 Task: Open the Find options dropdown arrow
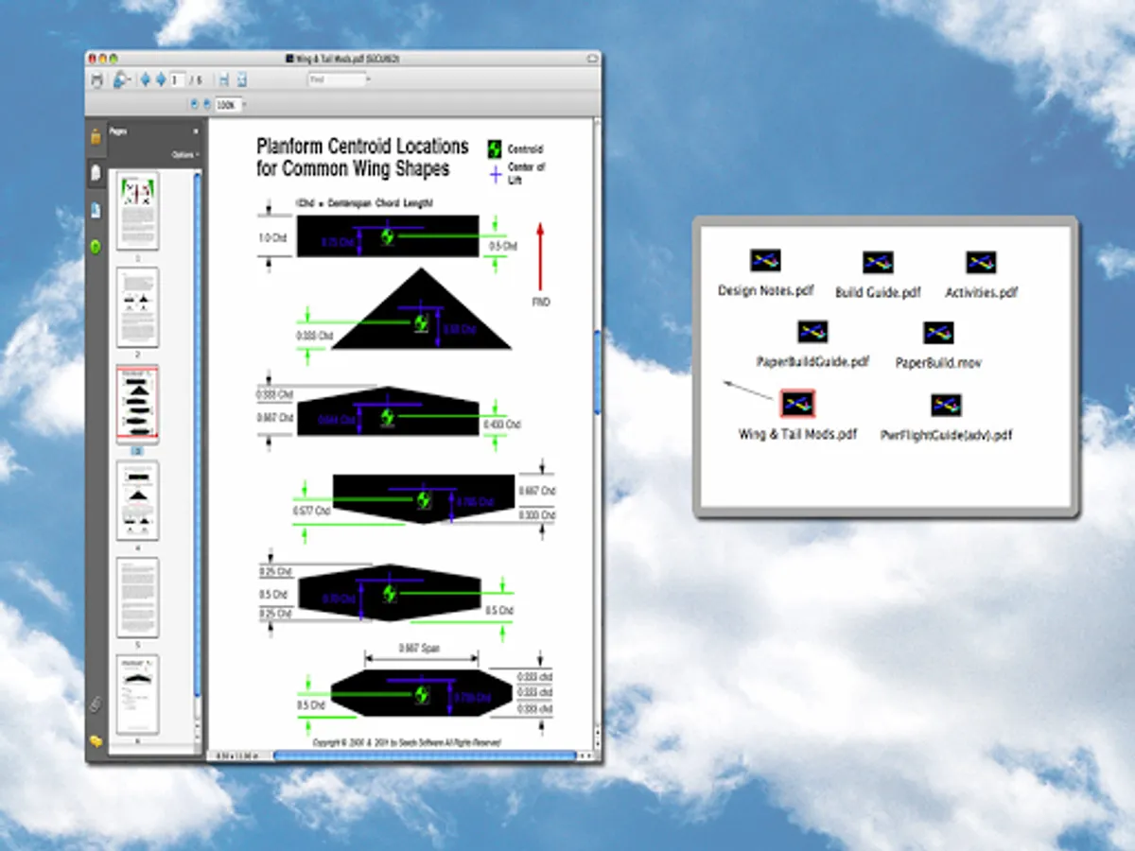coord(369,79)
